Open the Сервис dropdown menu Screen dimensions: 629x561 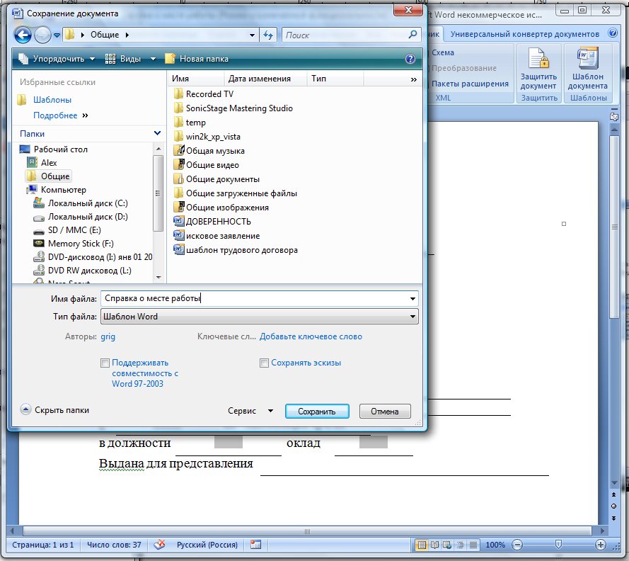(x=250, y=411)
